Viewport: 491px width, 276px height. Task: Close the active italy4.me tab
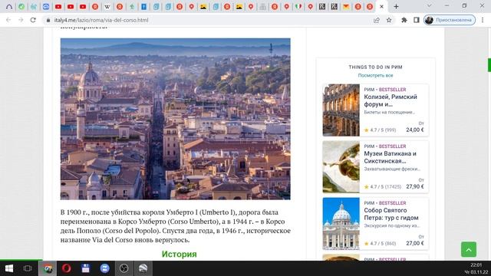[381, 6]
